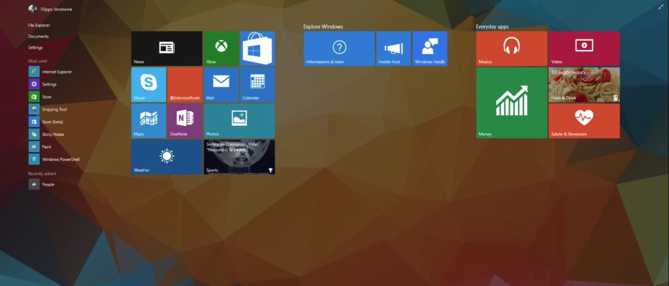Launch Internet Explorer from Most used
The height and width of the screenshot is (286, 669).
[51, 71]
